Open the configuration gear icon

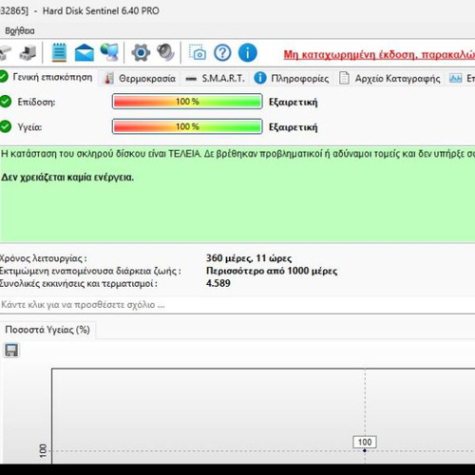[x=141, y=52]
